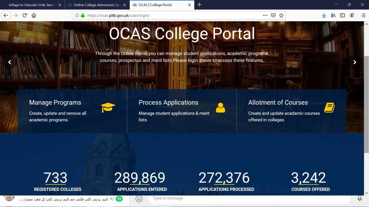The image size is (369, 207).
Task: Bookmark this page with the star
Action: (x=281, y=16)
